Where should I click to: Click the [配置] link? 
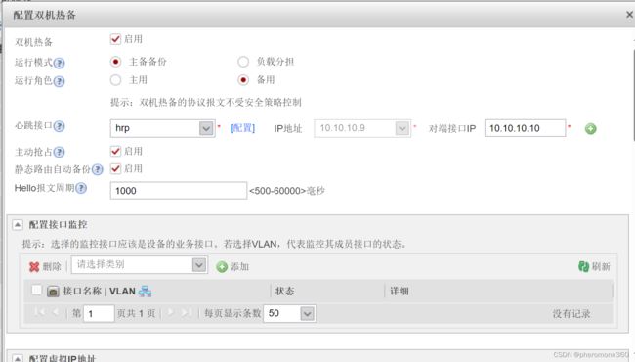tap(242, 128)
